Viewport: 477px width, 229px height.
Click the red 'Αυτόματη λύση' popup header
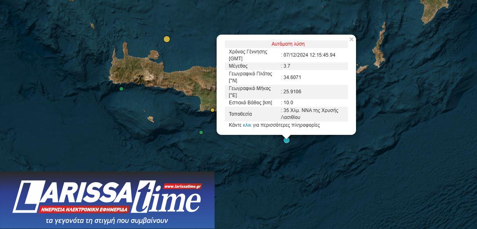tap(288, 44)
